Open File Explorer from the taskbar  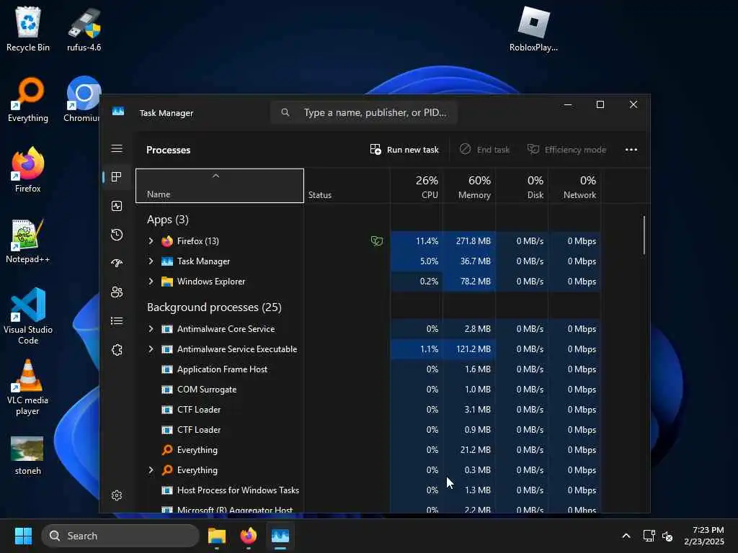(217, 536)
